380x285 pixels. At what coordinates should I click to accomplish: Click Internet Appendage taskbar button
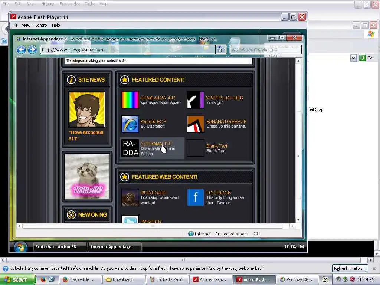pyautogui.click(x=115, y=247)
